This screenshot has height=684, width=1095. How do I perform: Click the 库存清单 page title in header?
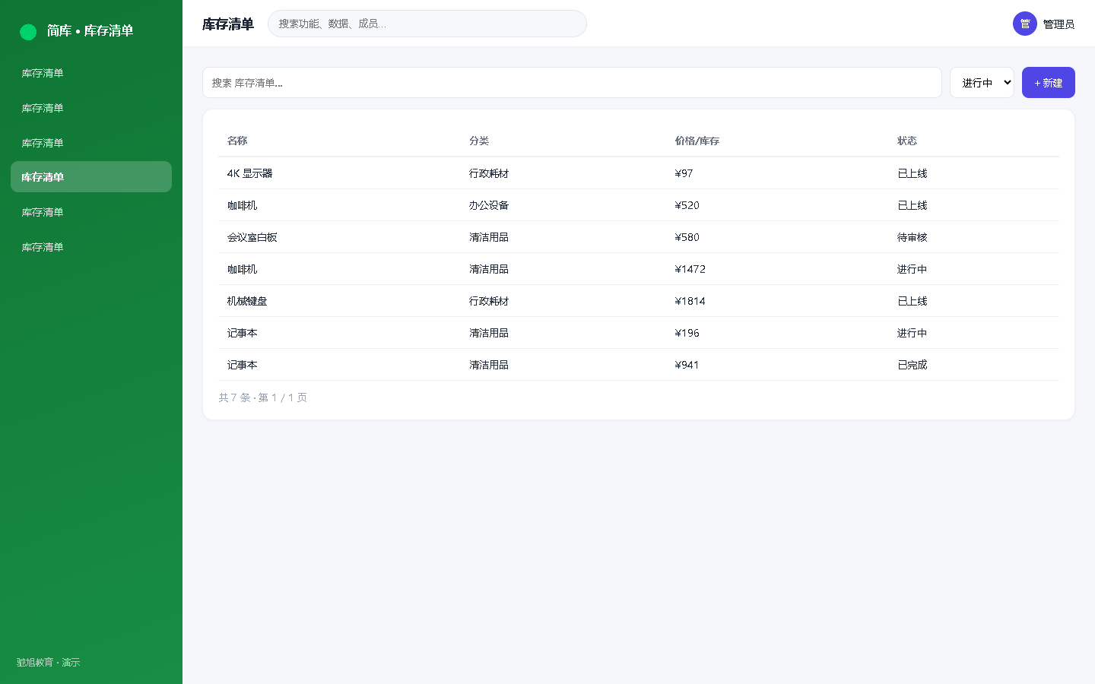[227, 24]
